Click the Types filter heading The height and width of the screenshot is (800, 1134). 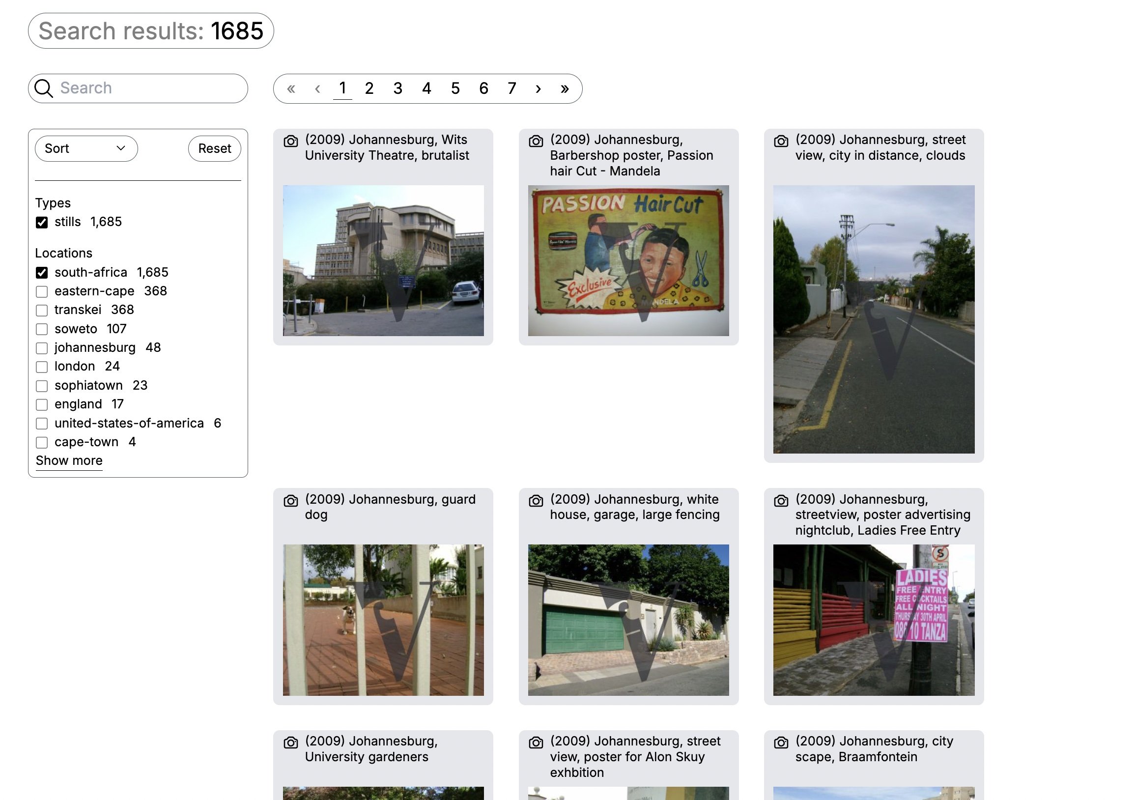click(53, 203)
